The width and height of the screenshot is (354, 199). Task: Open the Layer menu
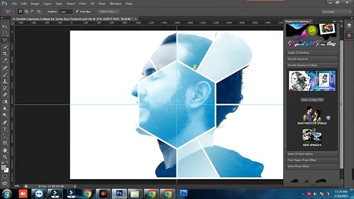47,4
